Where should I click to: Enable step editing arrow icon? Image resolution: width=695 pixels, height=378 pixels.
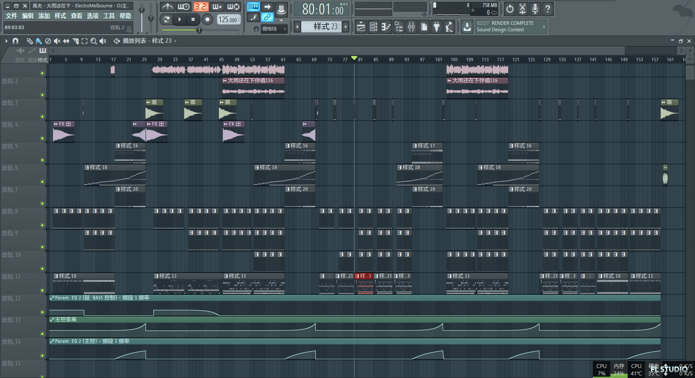point(267,7)
